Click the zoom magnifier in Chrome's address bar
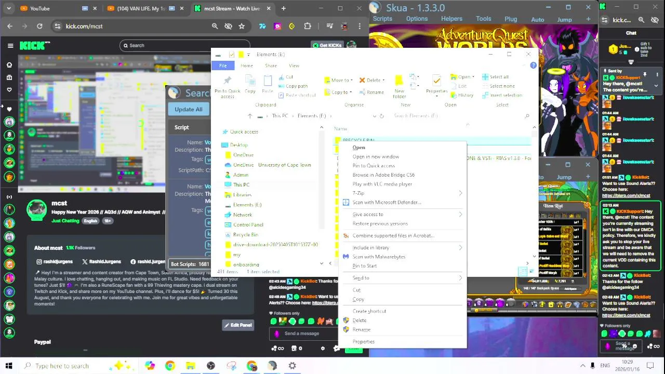The image size is (665, 374). [215, 26]
